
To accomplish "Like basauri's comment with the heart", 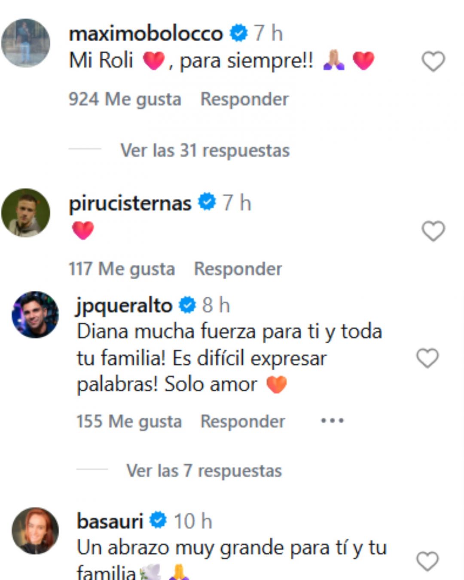I will click(427, 561).
